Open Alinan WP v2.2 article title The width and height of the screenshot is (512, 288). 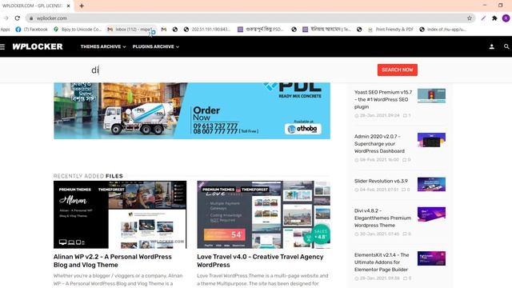coord(113,261)
